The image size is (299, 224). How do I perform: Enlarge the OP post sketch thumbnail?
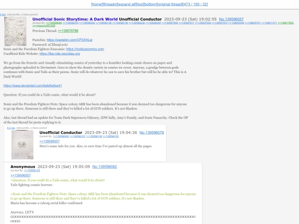16,31
